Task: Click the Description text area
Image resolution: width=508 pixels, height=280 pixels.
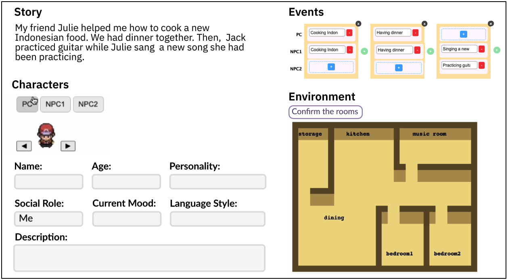Action: 139,257
